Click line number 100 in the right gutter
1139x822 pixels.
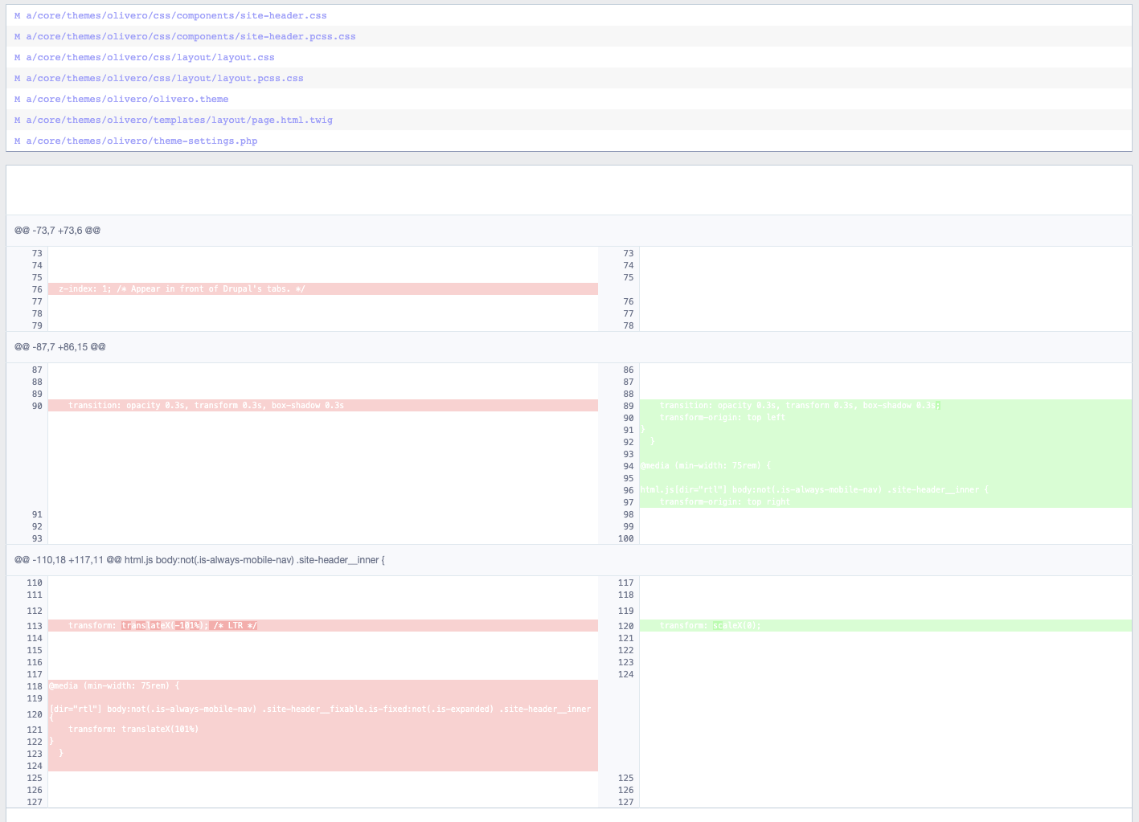click(x=626, y=538)
